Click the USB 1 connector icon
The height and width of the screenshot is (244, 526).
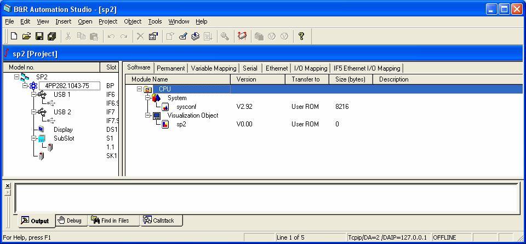pyautogui.click(x=42, y=95)
